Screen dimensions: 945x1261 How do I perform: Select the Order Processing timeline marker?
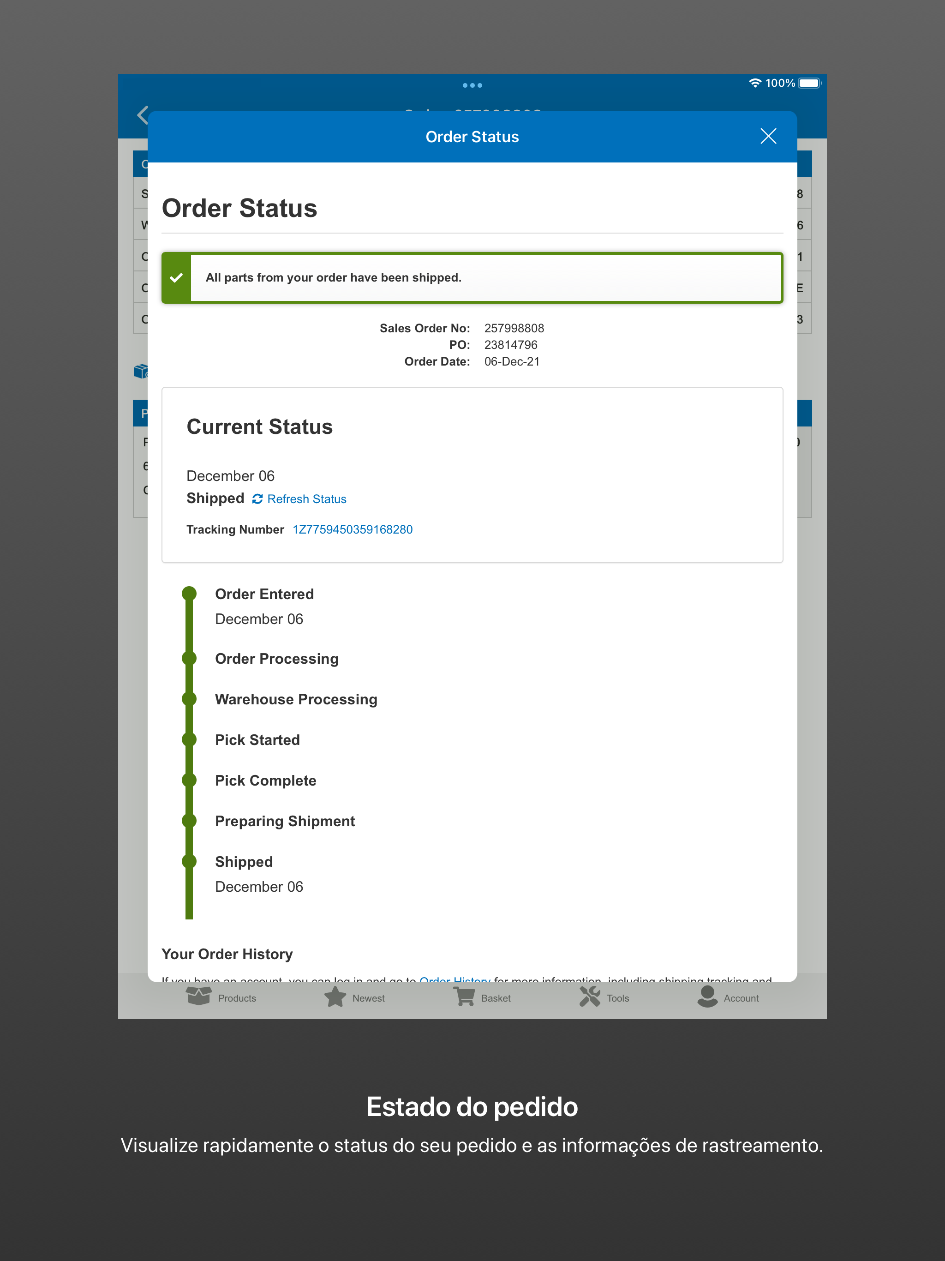pyautogui.click(x=189, y=659)
